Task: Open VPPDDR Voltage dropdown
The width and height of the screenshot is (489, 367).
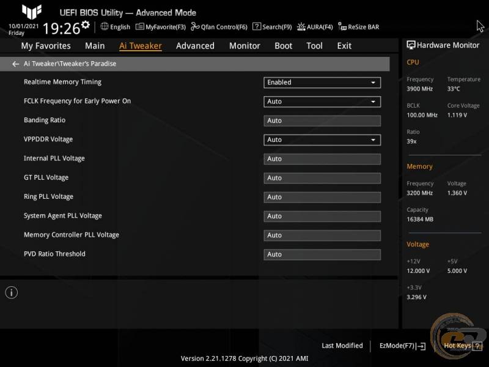Action: coord(322,140)
